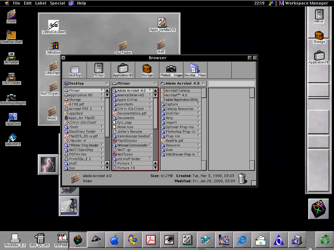Select Acrobat Catalog in the Acrobat column
334x250 pixels.
(x=181, y=90)
